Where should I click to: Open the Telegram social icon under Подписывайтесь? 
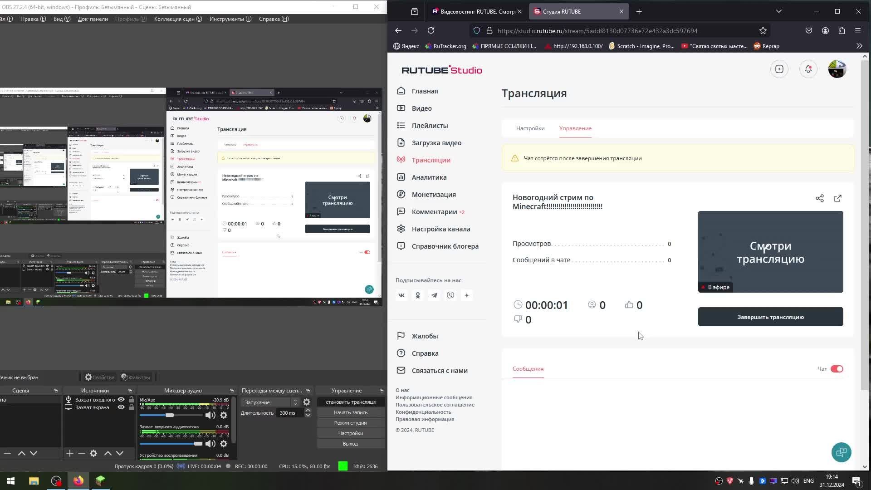(x=434, y=295)
